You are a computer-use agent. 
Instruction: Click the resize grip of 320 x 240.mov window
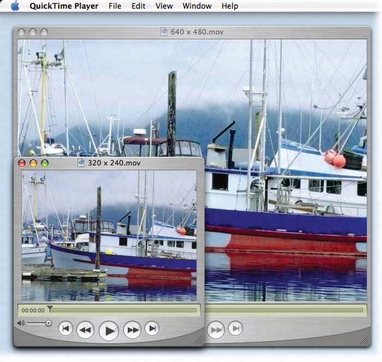pos(199,340)
